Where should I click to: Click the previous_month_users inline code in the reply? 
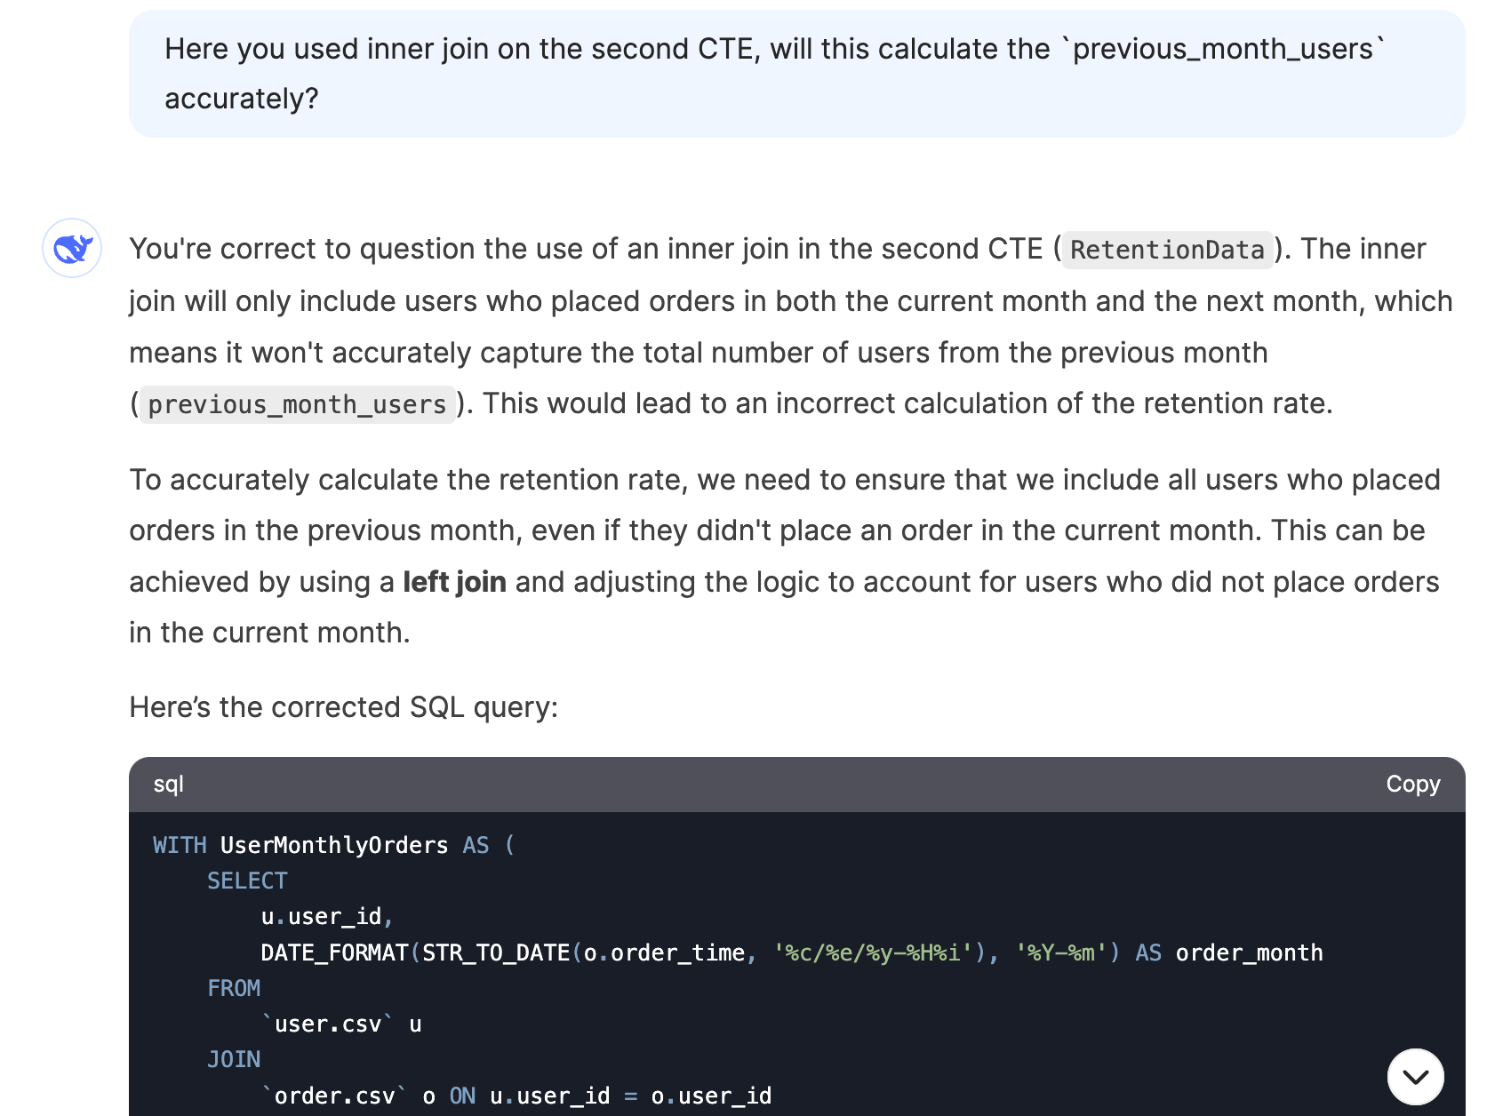click(297, 405)
